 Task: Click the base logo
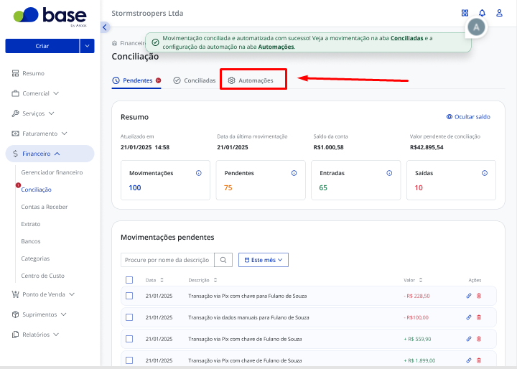click(50, 17)
